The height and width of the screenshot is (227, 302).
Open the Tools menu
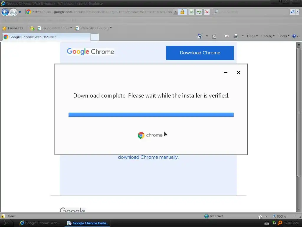283,36
